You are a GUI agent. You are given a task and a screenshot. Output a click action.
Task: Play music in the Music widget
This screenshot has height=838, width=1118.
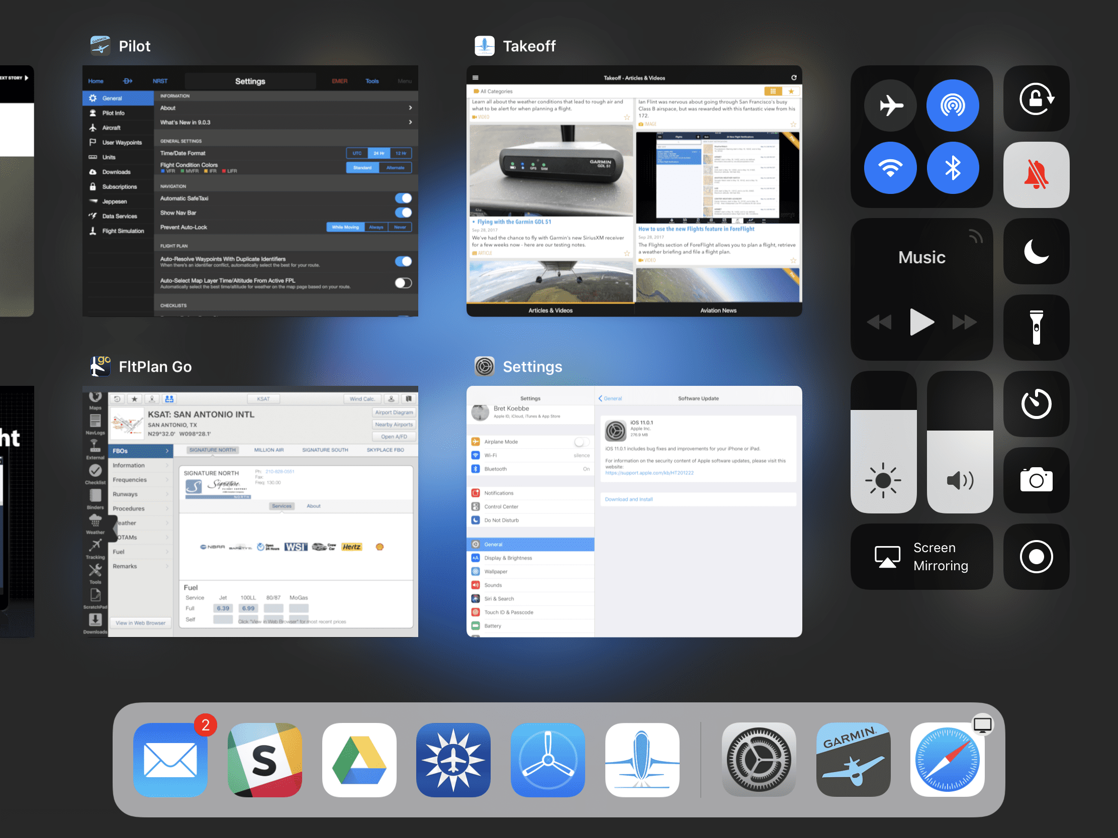921,322
